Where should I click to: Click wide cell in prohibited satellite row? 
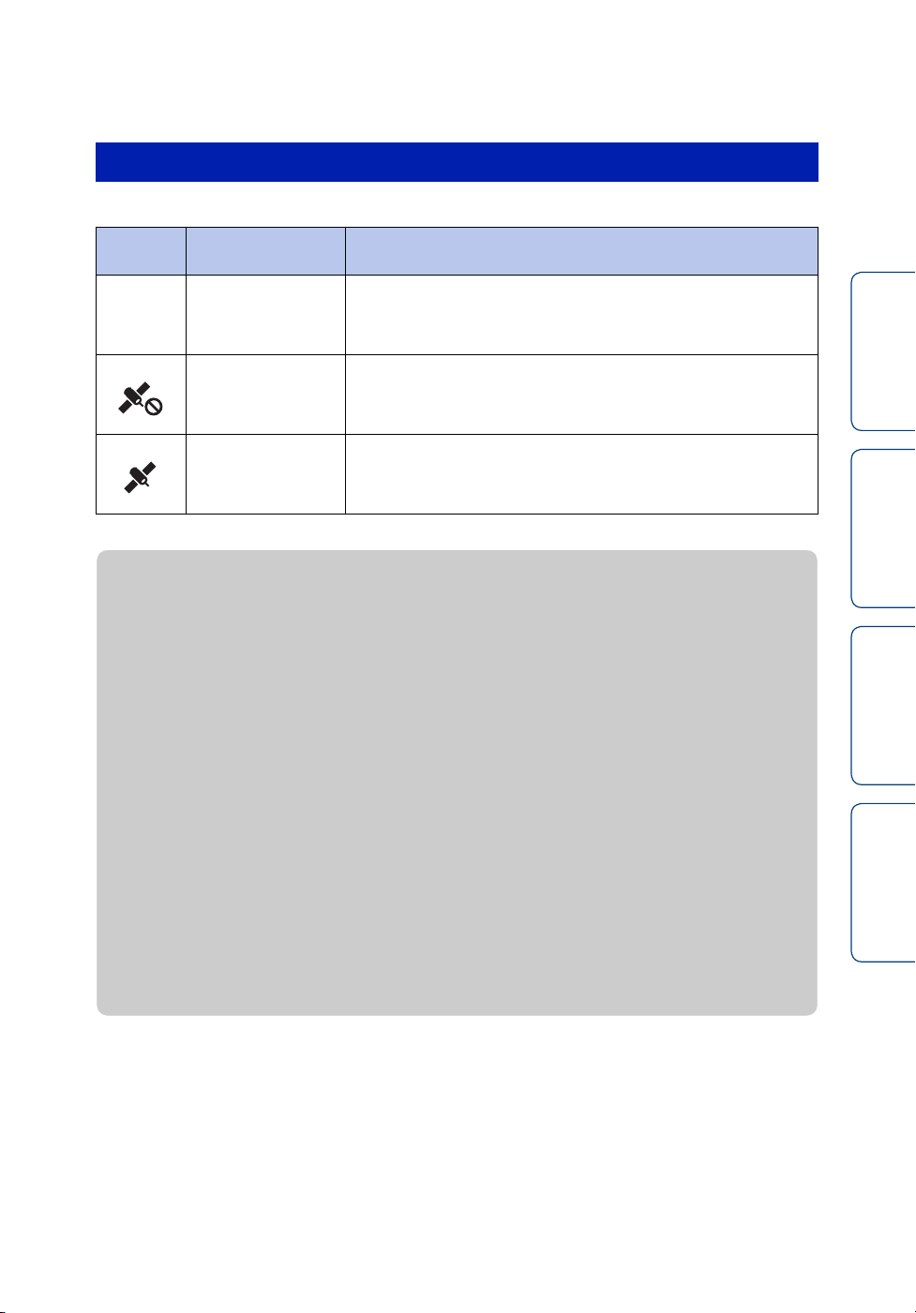pos(581,395)
